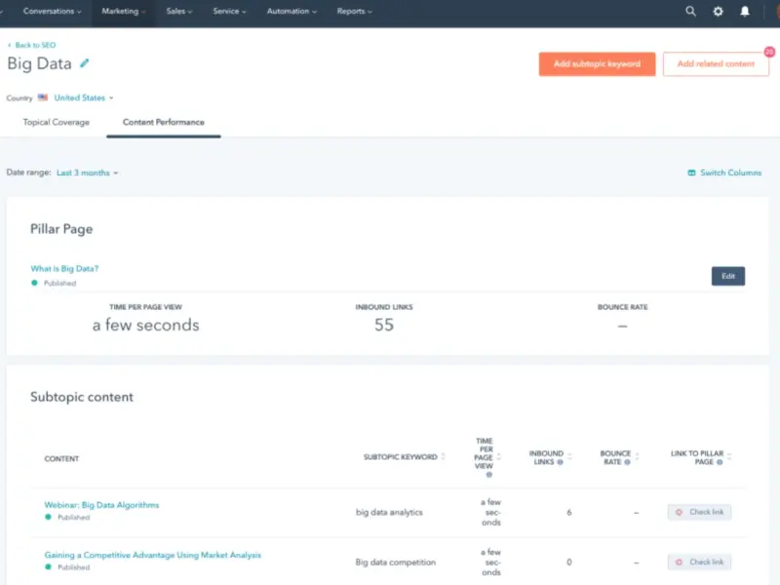780x585 pixels.
Task: Click the pencil icon beside Big Data
Action: tap(85, 63)
